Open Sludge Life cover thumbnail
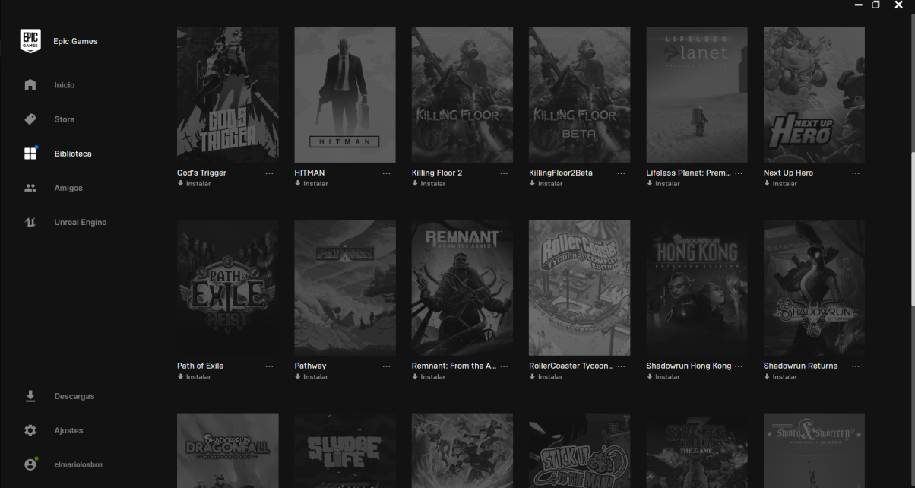This screenshot has width=915, height=488. tap(345, 451)
